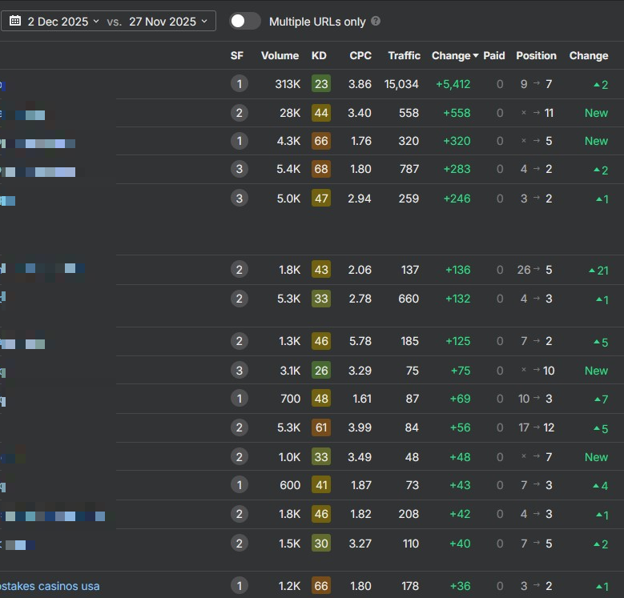624x598 pixels.
Task: Click the +36 traffic change value
Action: point(460,586)
